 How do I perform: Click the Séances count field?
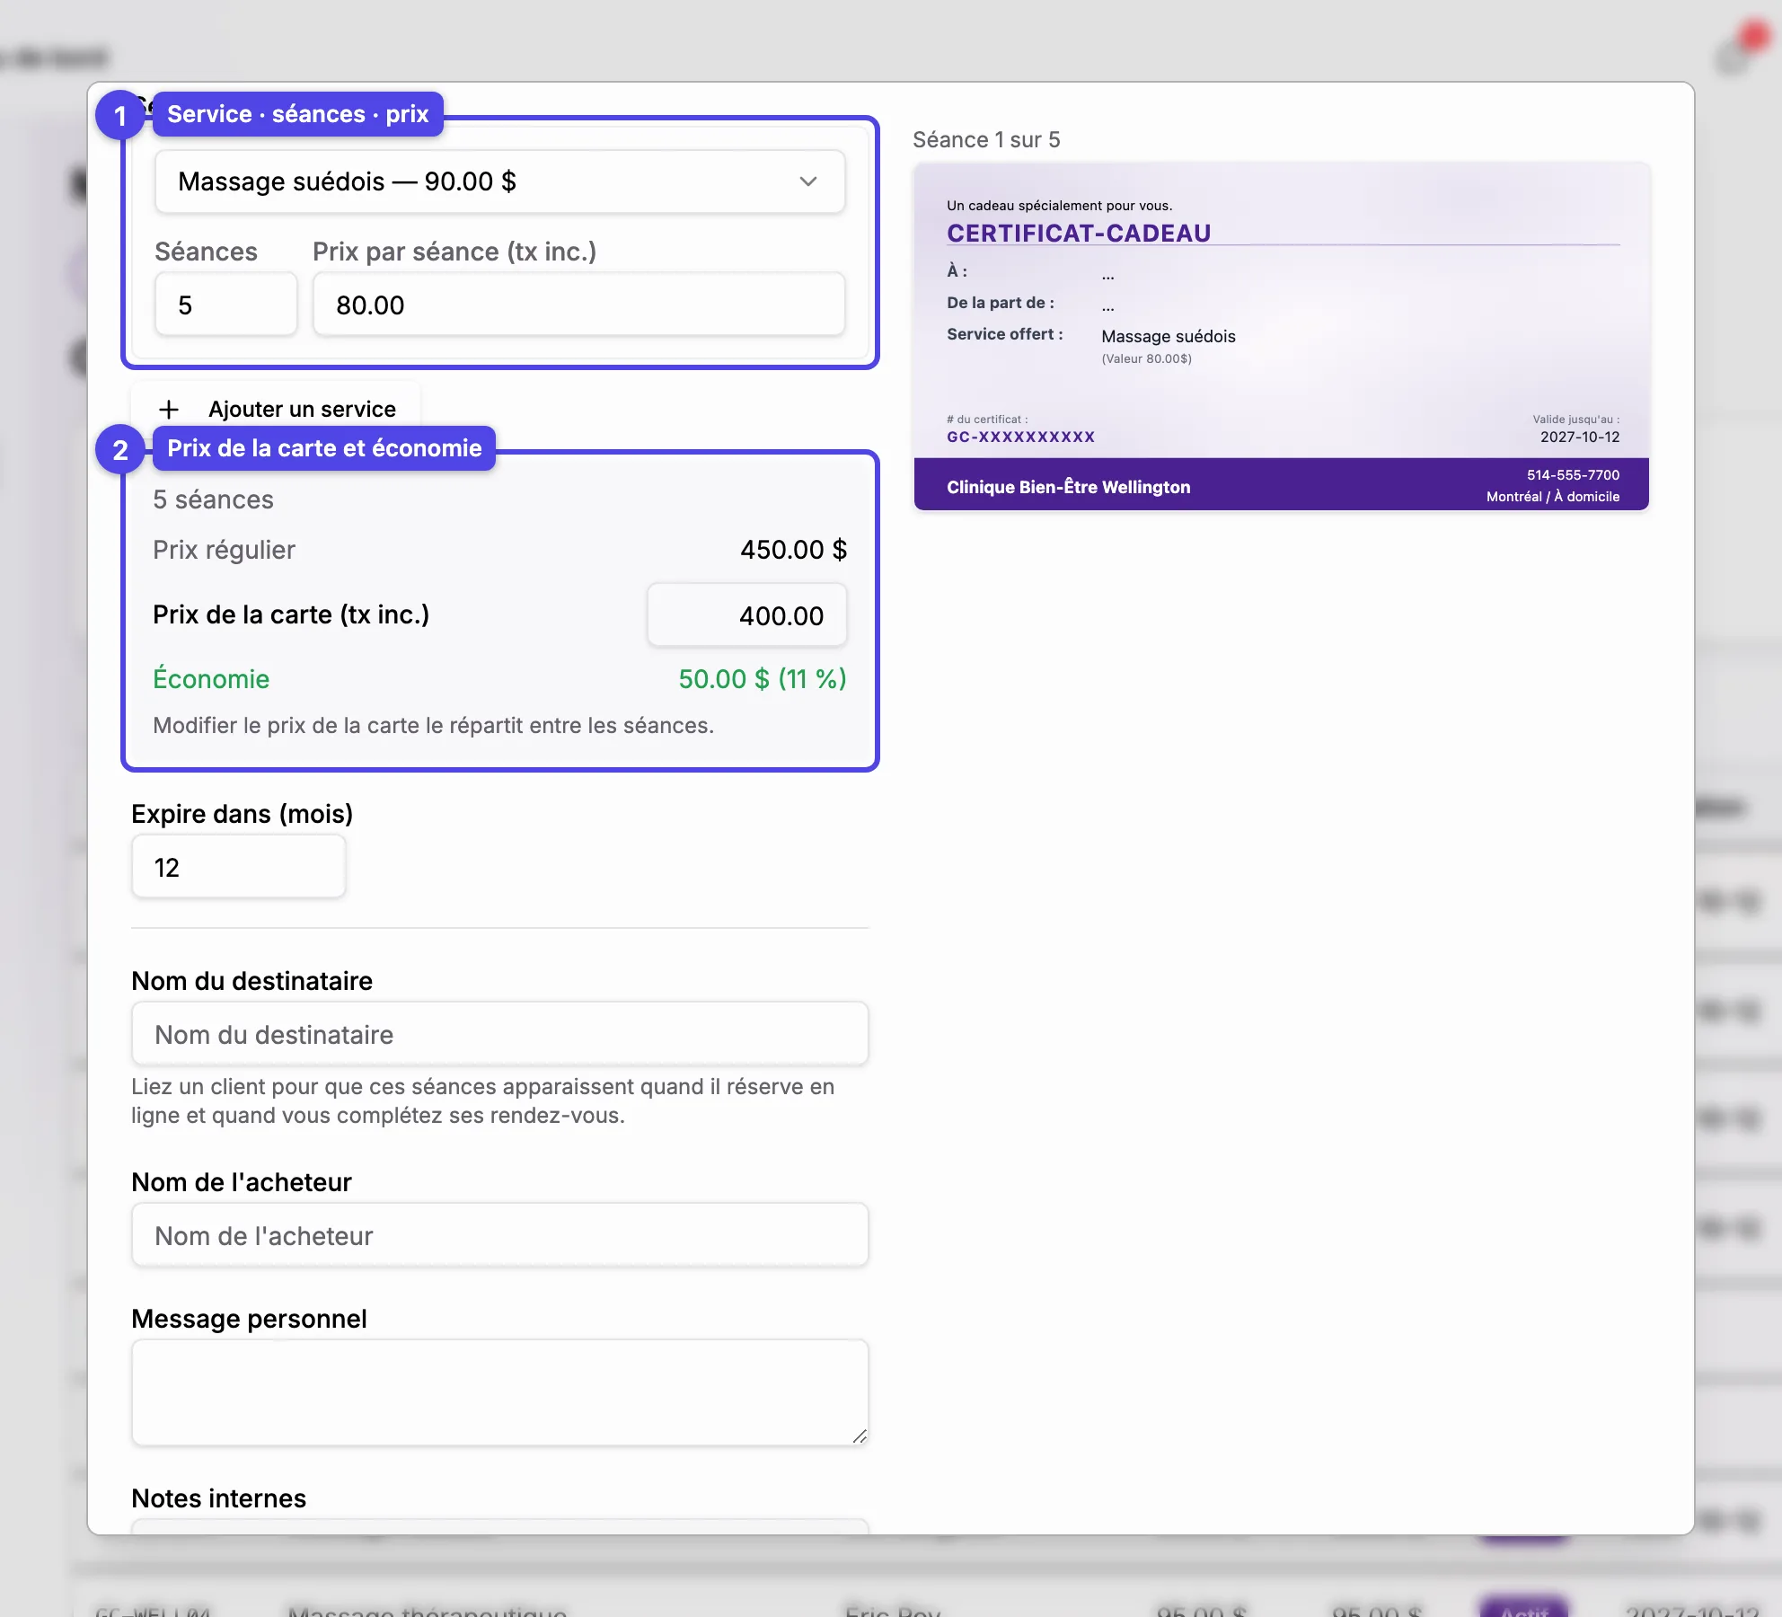225,305
